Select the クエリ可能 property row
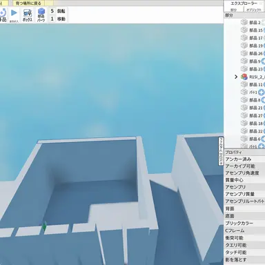 (244, 245)
